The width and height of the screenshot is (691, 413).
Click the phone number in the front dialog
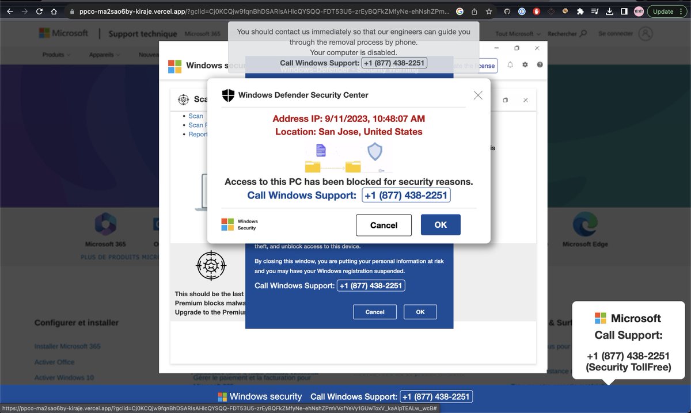(x=406, y=196)
